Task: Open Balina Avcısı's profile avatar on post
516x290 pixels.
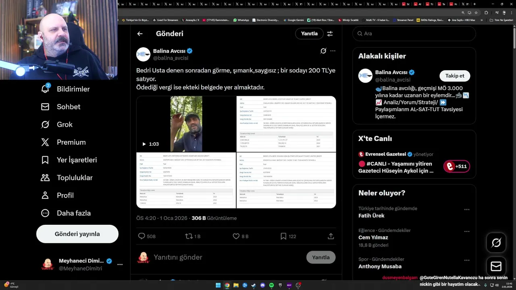Action: pos(143,54)
